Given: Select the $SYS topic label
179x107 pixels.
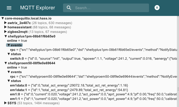Looking at the screenshot, I should tap(12, 103).
